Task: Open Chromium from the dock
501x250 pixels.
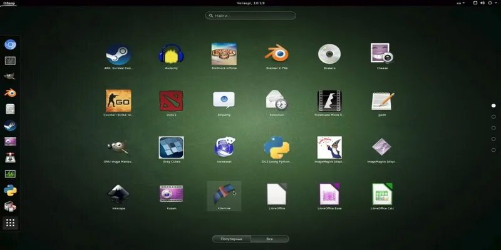Action: click(10, 44)
